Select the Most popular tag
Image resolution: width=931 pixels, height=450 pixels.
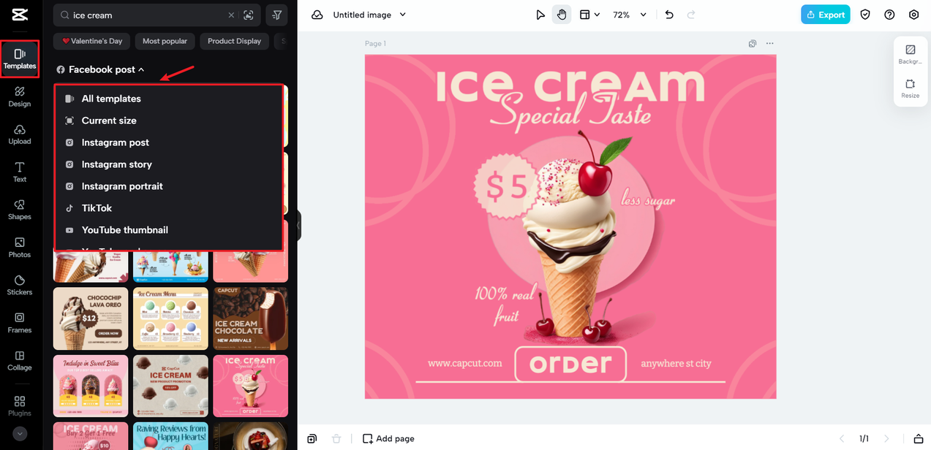click(x=165, y=41)
